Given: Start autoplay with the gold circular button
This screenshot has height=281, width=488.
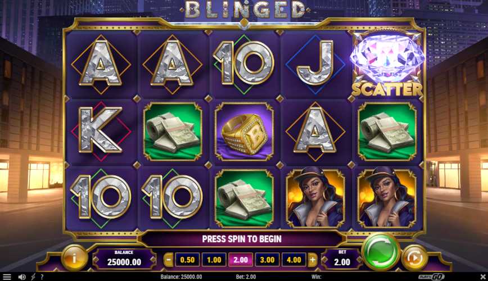Looking at the screenshot, I should [x=414, y=257].
